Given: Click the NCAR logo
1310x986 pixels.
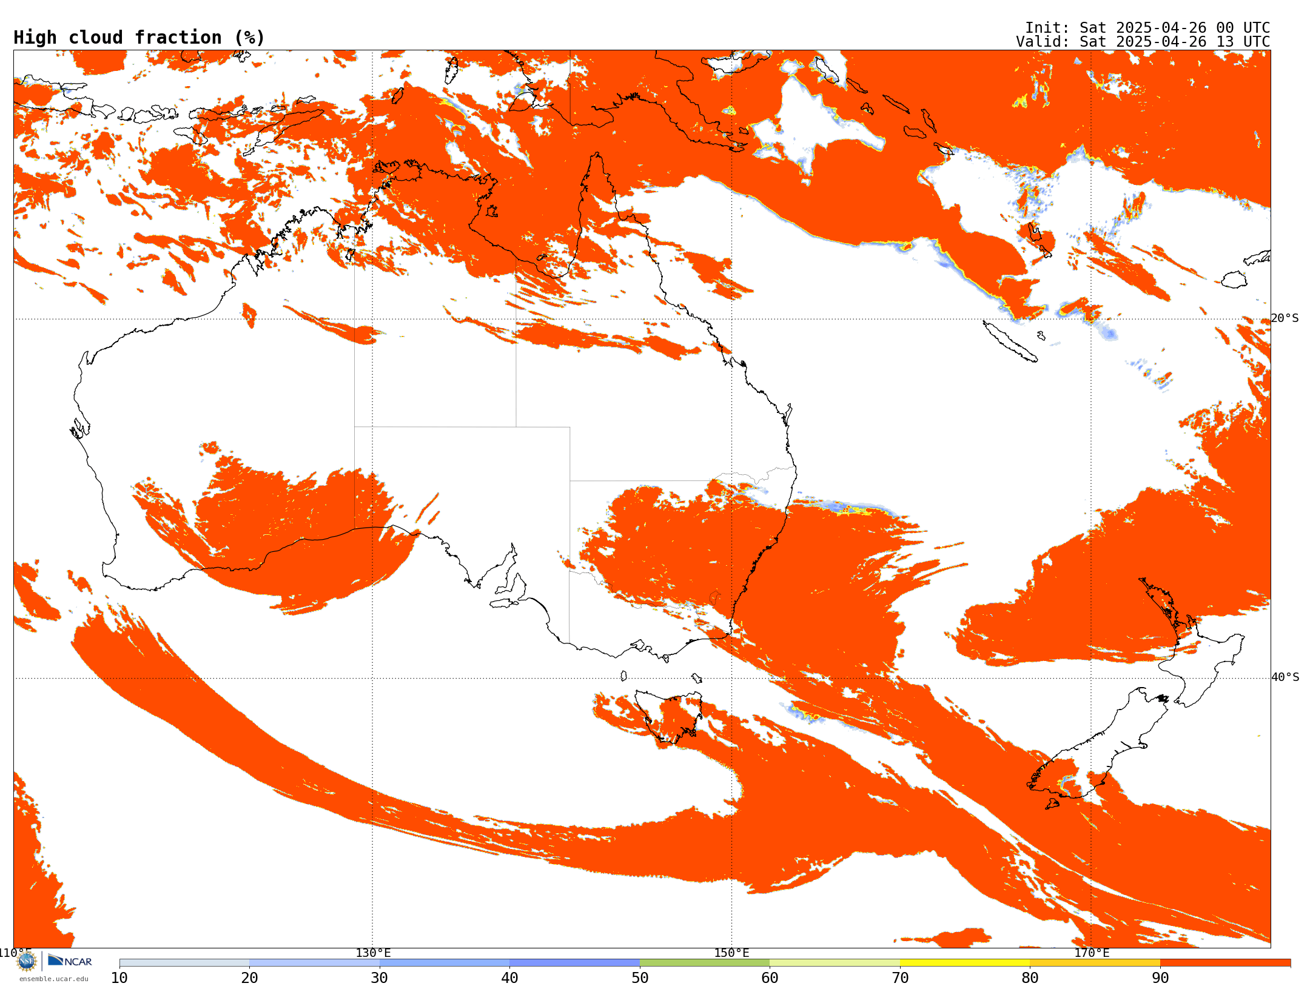Looking at the screenshot, I should coord(70,961).
